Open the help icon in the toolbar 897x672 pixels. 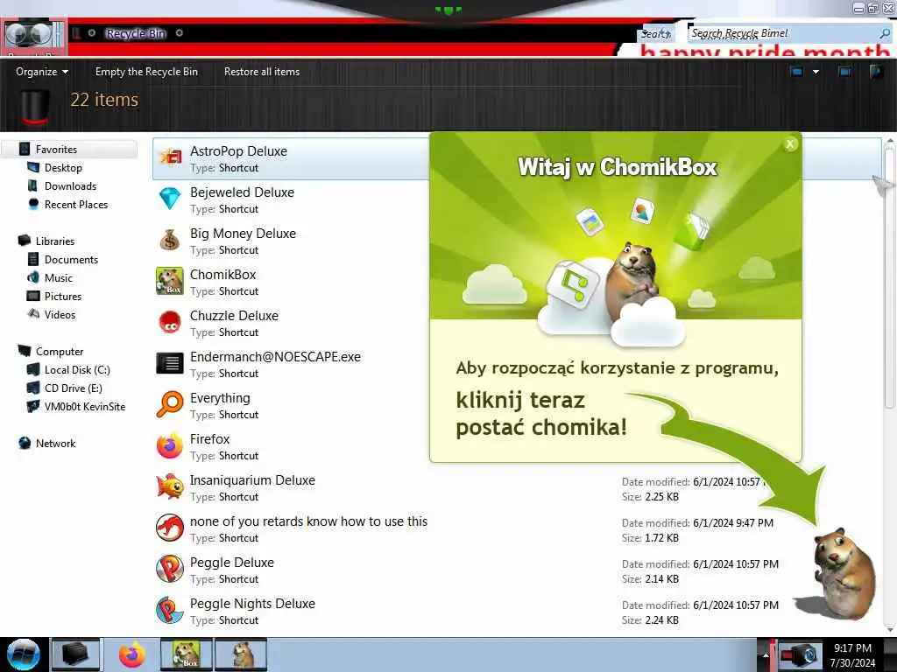tap(876, 72)
